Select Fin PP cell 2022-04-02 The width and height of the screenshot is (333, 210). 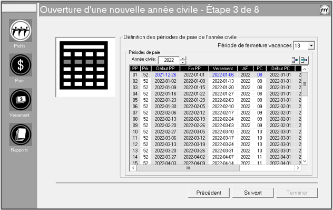(x=194, y=157)
